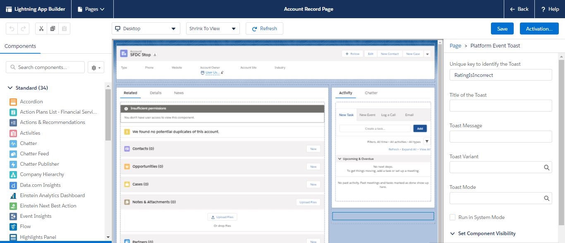Click the New Contact button
Image resolution: width=565 pixels, height=243 pixels.
pyautogui.click(x=390, y=54)
